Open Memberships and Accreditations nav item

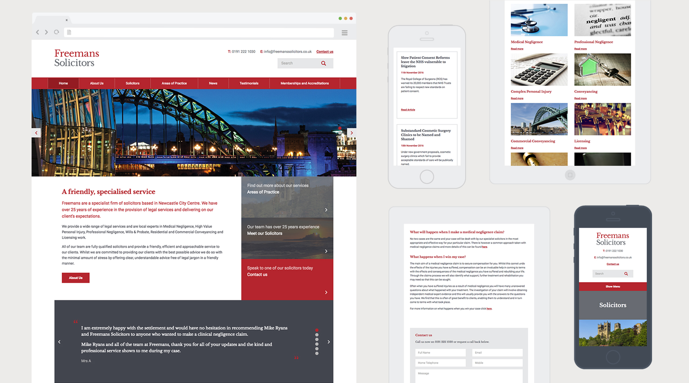tap(305, 83)
